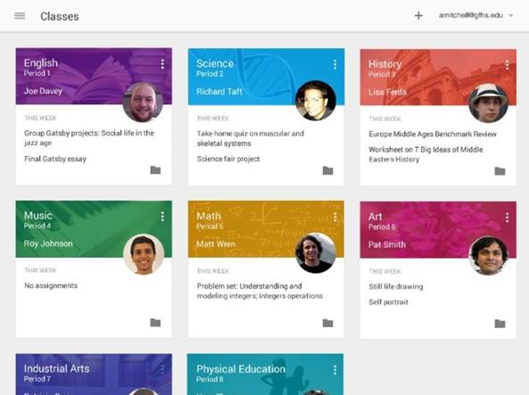Screen dimensions: 529x395
Task: Open the History class title
Action: (x=385, y=64)
